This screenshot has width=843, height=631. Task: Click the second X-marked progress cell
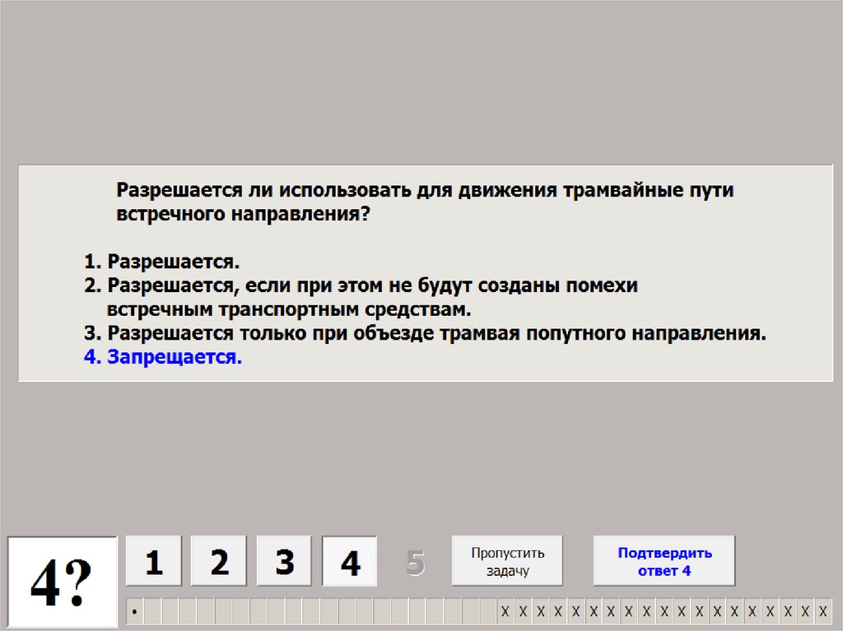pyautogui.click(x=523, y=611)
